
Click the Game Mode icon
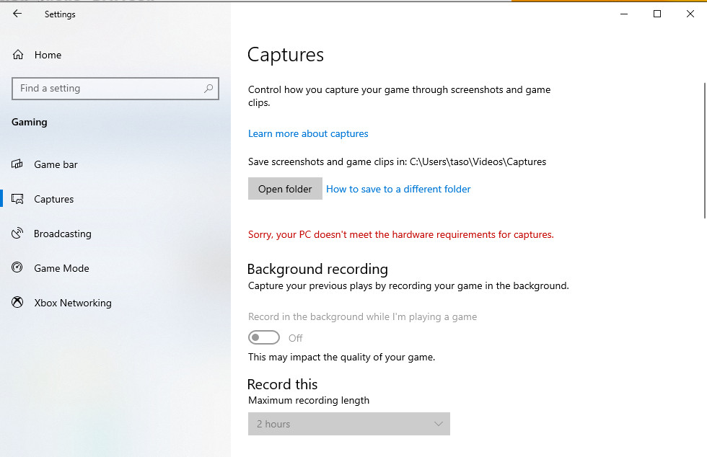pos(18,268)
